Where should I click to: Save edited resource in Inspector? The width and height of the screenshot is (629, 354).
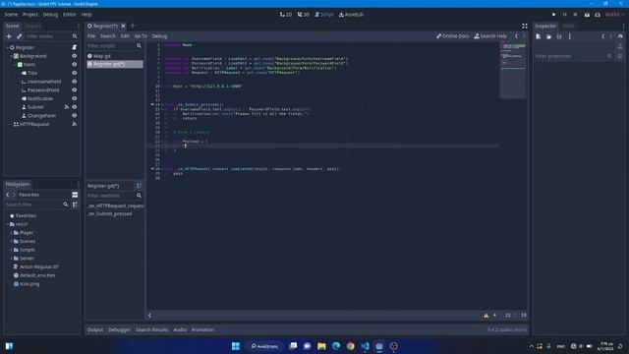pyautogui.click(x=559, y=36)
